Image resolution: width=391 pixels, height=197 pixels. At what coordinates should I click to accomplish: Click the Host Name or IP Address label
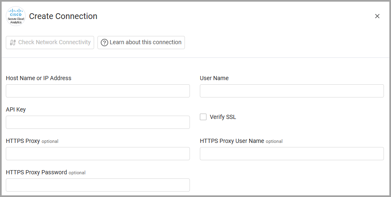click(39, 78)
